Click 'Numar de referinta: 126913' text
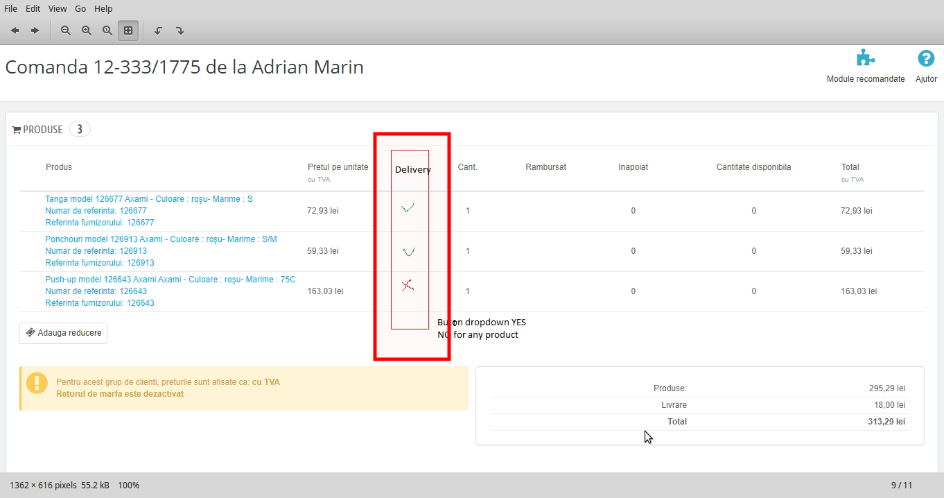This screenshot has width=944, height=498. pyautogui.click(x=96, y=251)
